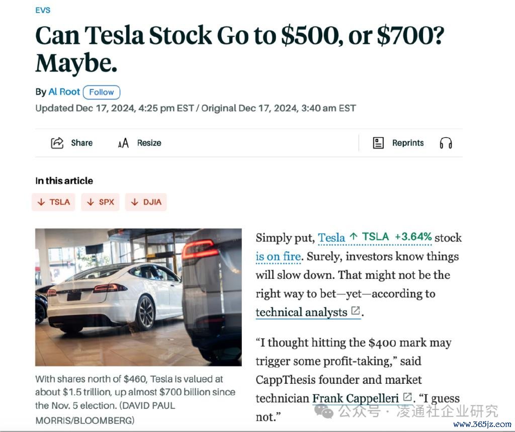Click the Reprints label
The height and width of the screenshot is (432, 515).
(408, 143)
